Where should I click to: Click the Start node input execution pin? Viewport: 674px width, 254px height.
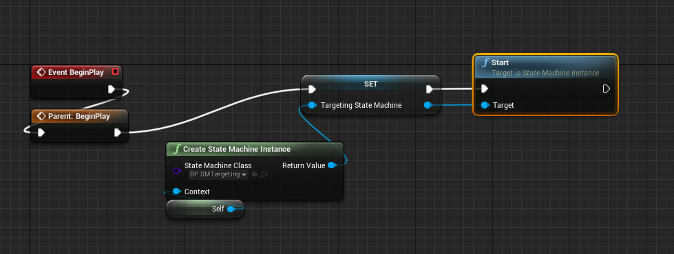485,89
